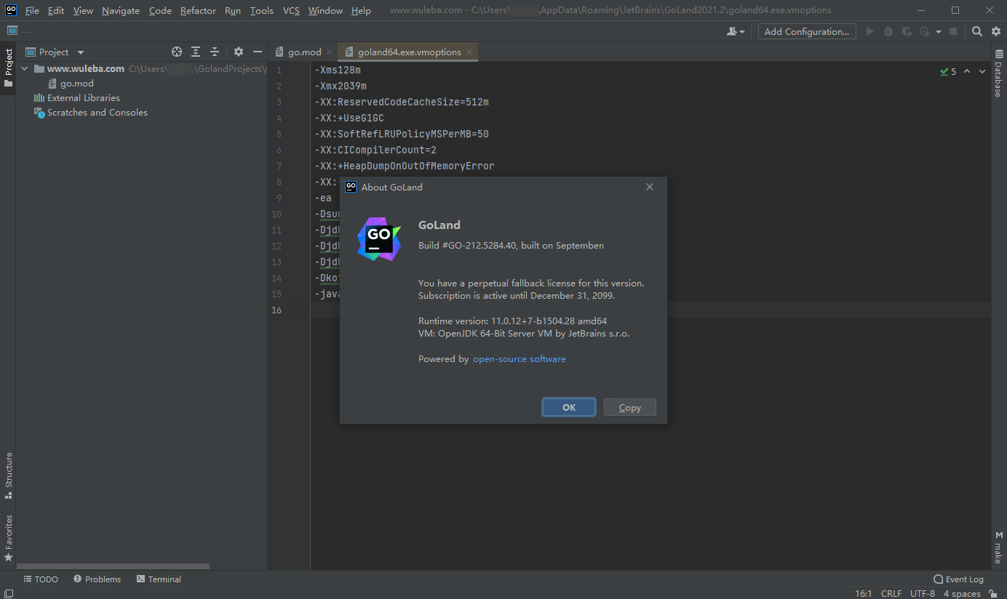Go to previous highlighted problem arrow

(967, 72)
